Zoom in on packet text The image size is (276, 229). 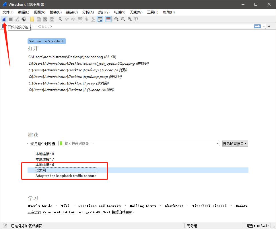tap(116, 19)
